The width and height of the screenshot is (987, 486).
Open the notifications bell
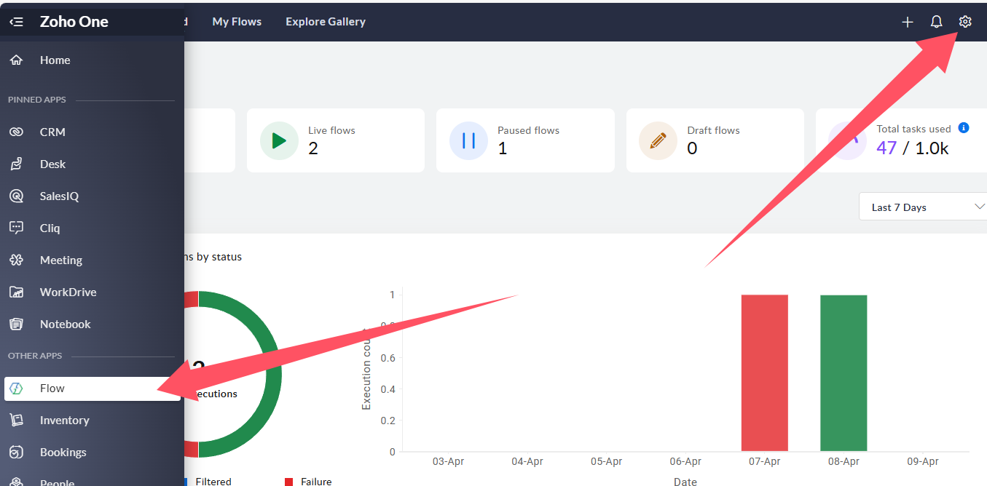(937, 22)
